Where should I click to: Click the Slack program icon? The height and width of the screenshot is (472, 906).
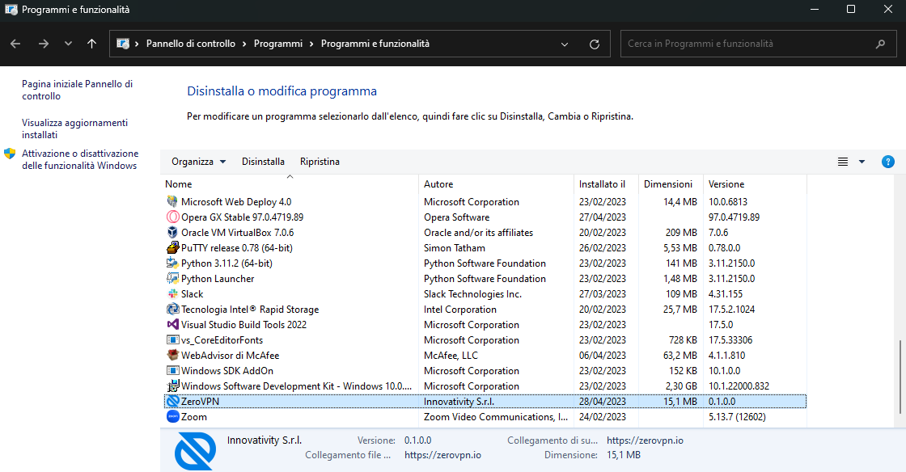click(172, 293)
